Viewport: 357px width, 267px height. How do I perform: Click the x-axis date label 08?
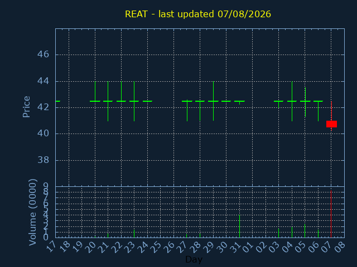pyautogui.click(x=340, y=246)
